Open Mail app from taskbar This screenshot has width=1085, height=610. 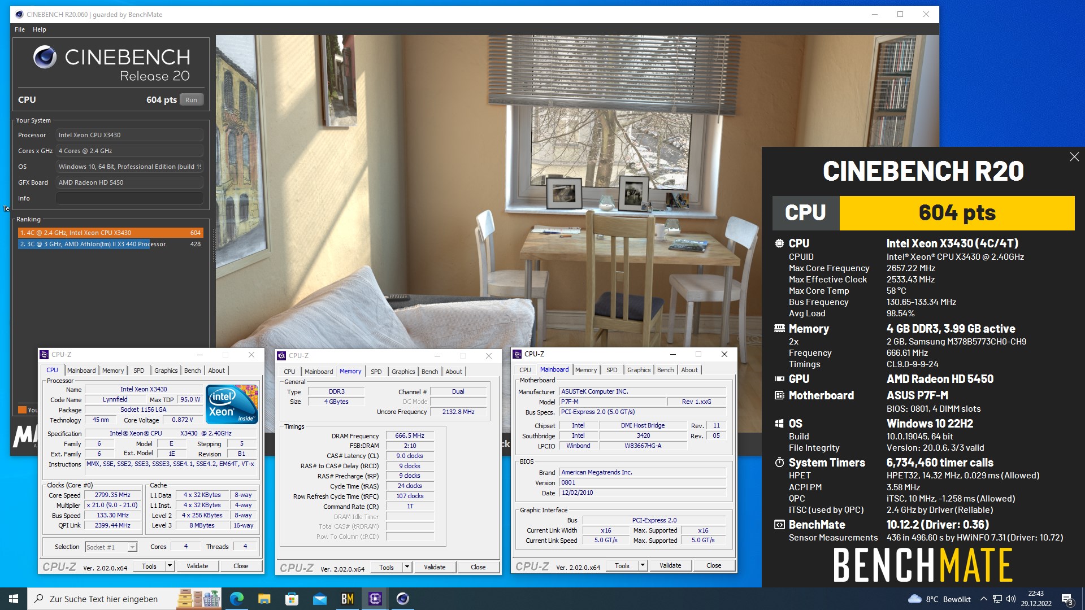coord(319,599)
